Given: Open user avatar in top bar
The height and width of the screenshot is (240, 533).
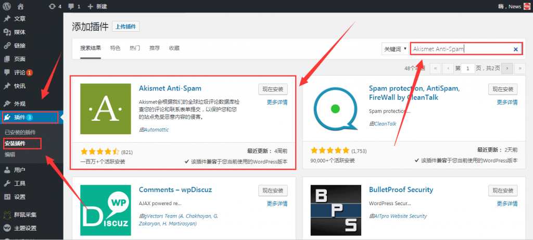Looking at the screenshot, I should coord(527,6).
